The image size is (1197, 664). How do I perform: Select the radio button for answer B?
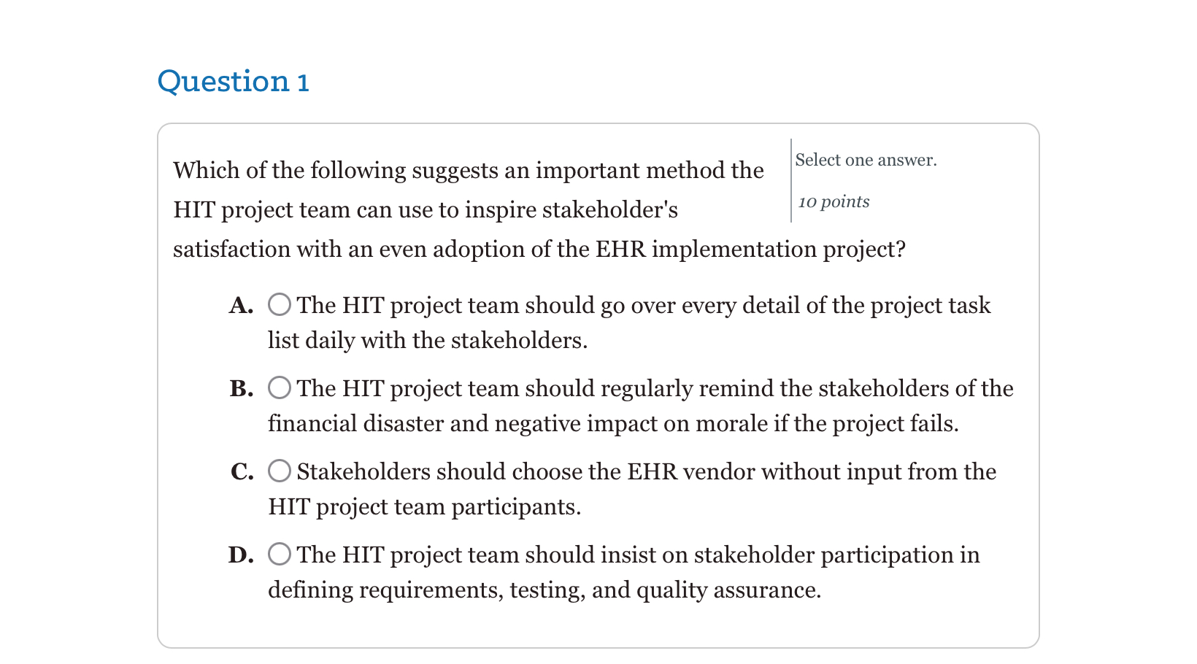click(x=279, y=387)
